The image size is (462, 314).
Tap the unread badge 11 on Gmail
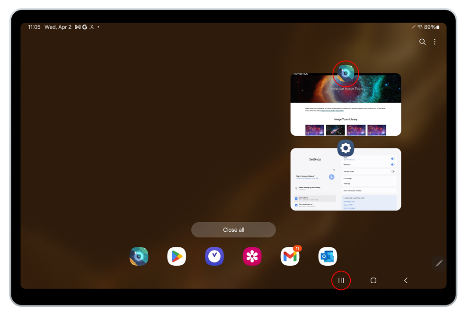point(297,249)
